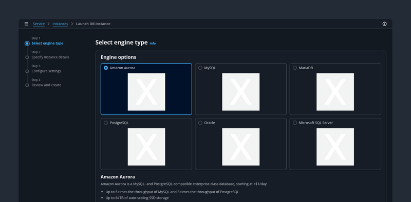
Task: Jump to Step 2 Specify instance details
Action: tap(50, 57)
